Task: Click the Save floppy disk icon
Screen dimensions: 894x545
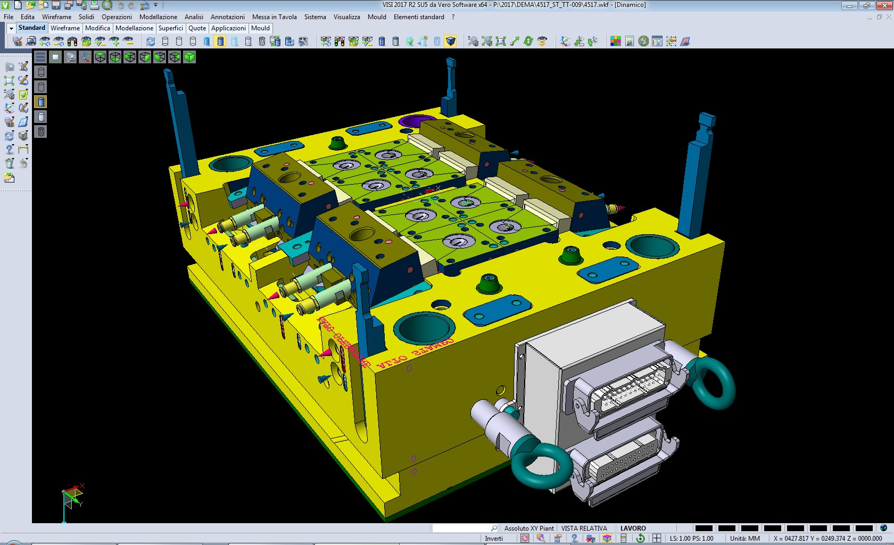Action: (x=56, y=5)
